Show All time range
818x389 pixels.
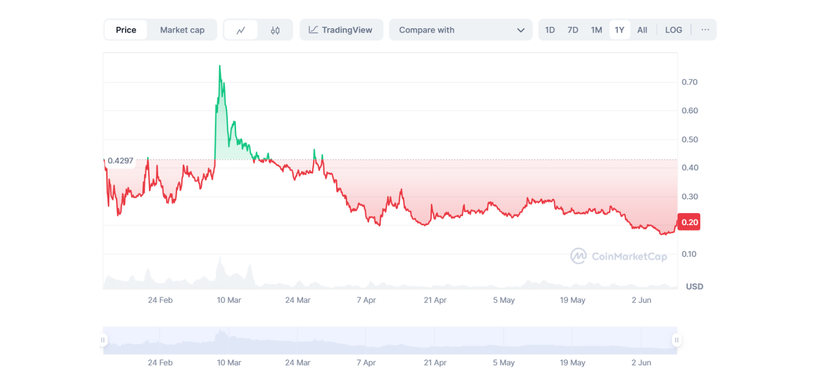click(x=642, y=30)
